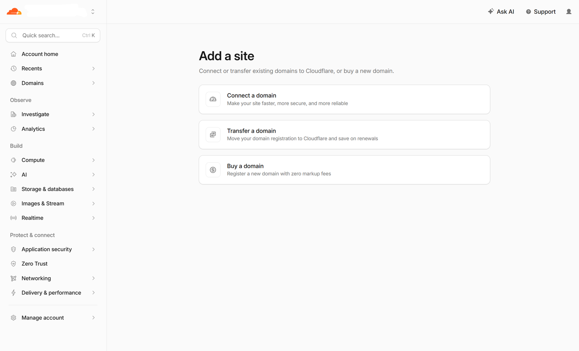This screenshot has height=351, width=579.
Task: Open the account switcher arrows
Action: point(93,12)
